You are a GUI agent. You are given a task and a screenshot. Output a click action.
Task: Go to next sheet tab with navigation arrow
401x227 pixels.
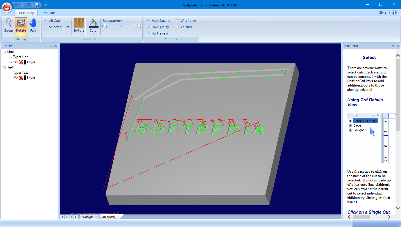(71, 217)
